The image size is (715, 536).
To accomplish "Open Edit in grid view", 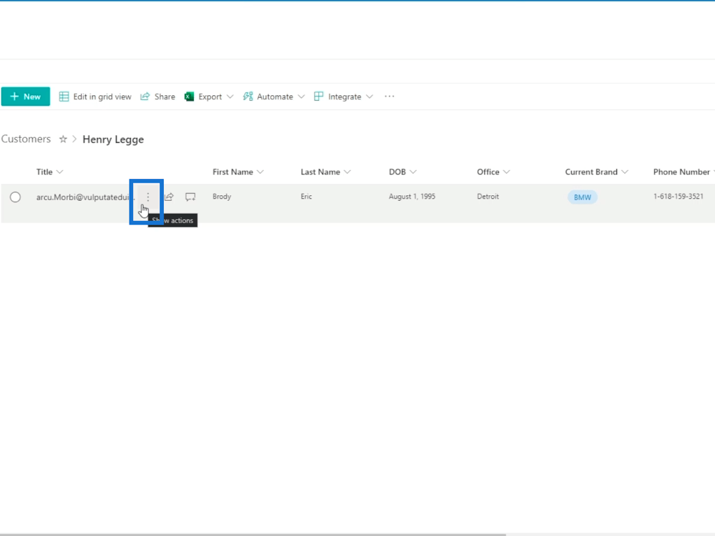I will [95, 97].
